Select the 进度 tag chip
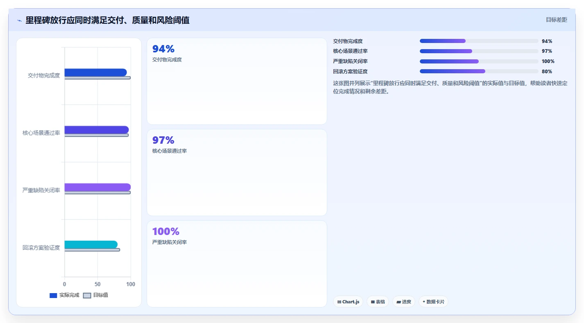584x323 pixels. coord(403,302)
